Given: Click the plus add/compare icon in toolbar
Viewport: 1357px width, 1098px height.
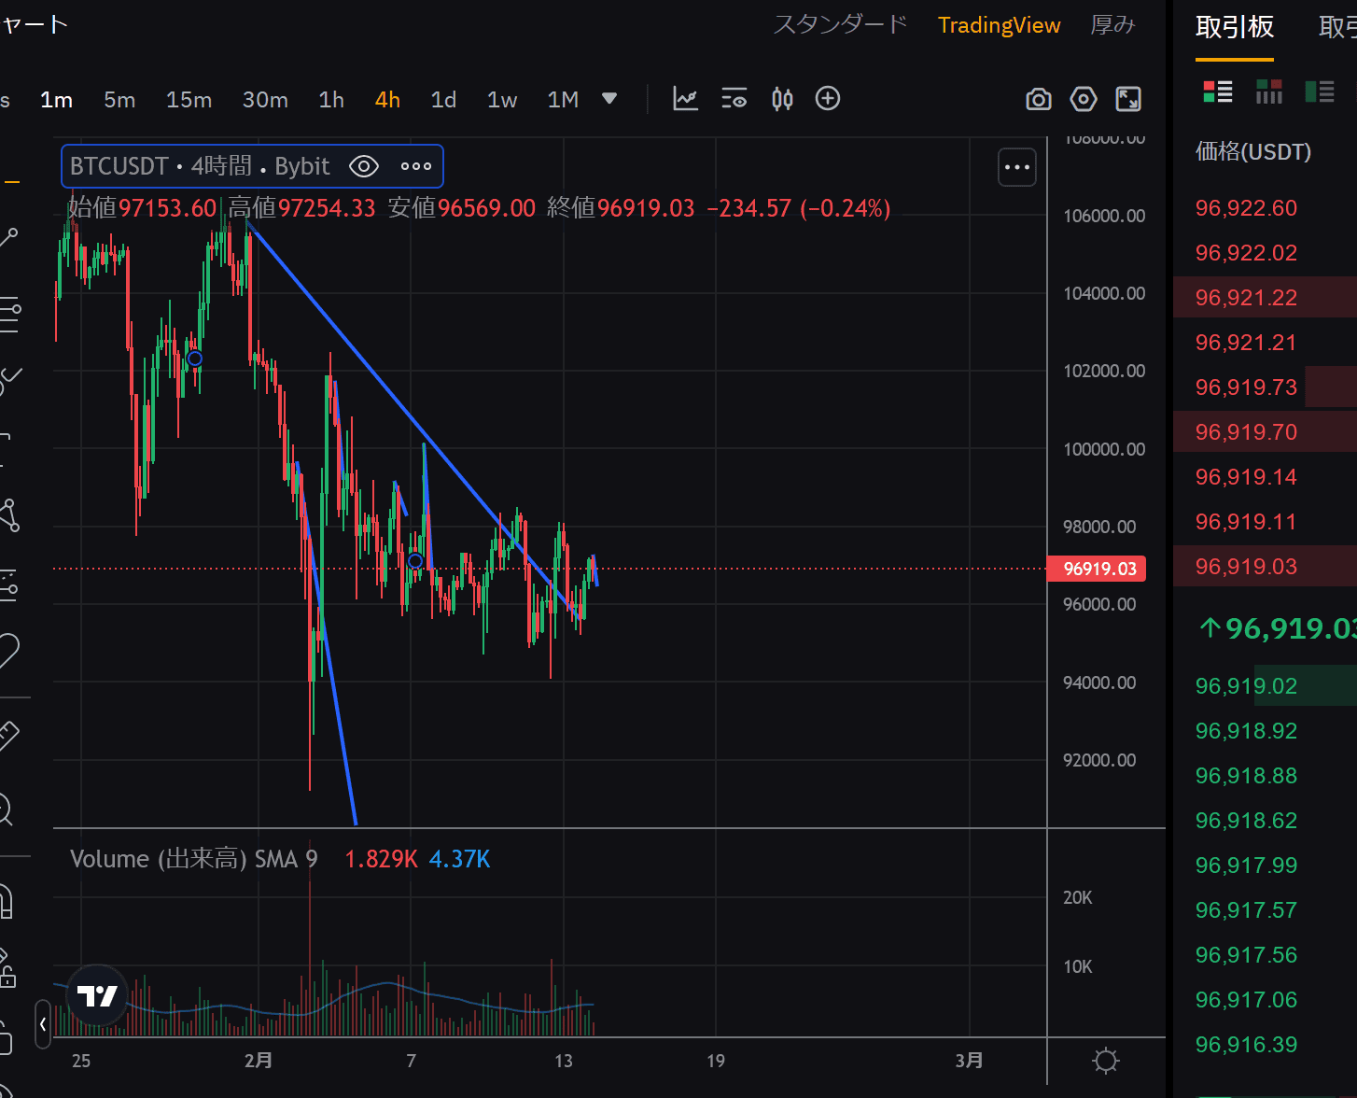Looking at the screenshot, I should (828, 99).
